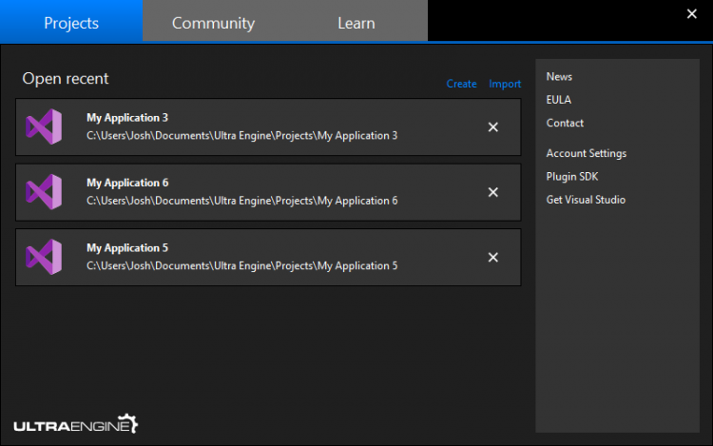This screenshot has width=713, height=446.
Task: Click Visual Studio icon for My Application 3
Action: pyautogui.click(x=44, y=127)
